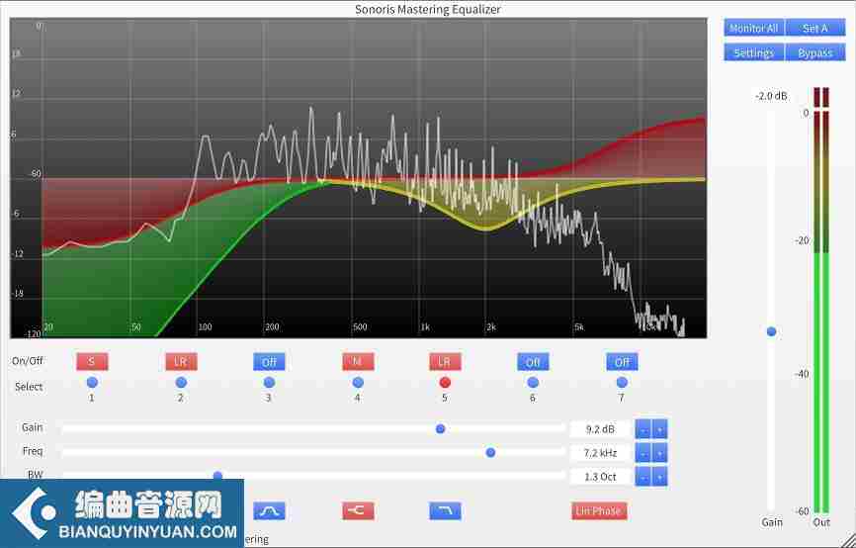
Task: Select the bell filter shape icon
Action: point(269,511)
